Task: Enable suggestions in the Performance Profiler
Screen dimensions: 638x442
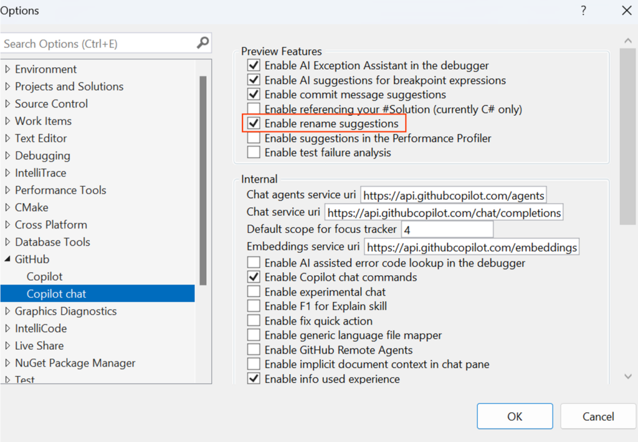Action: coord(254,138)
